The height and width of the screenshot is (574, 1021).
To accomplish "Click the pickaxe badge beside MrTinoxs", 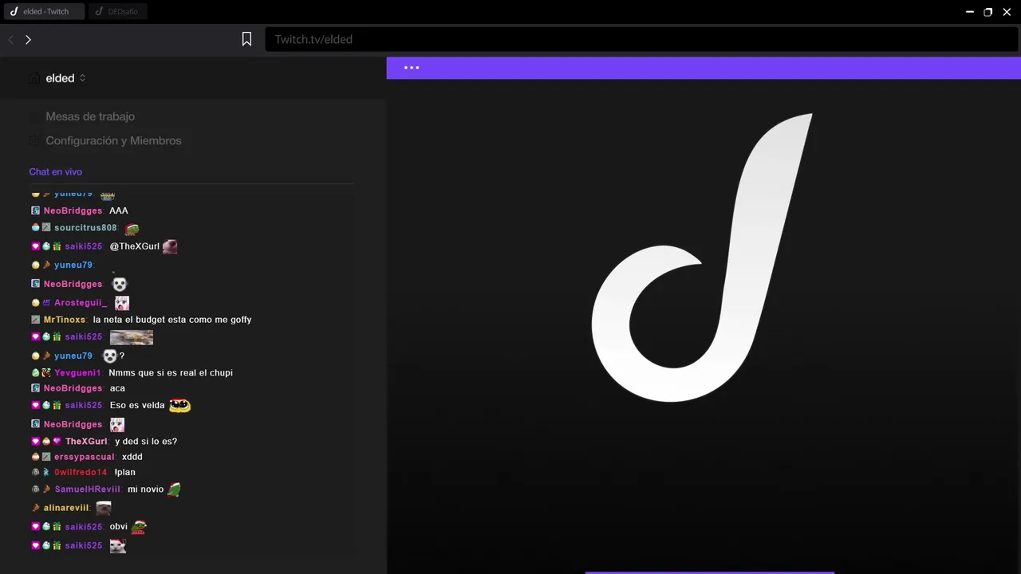I will [x=36, y=320].
